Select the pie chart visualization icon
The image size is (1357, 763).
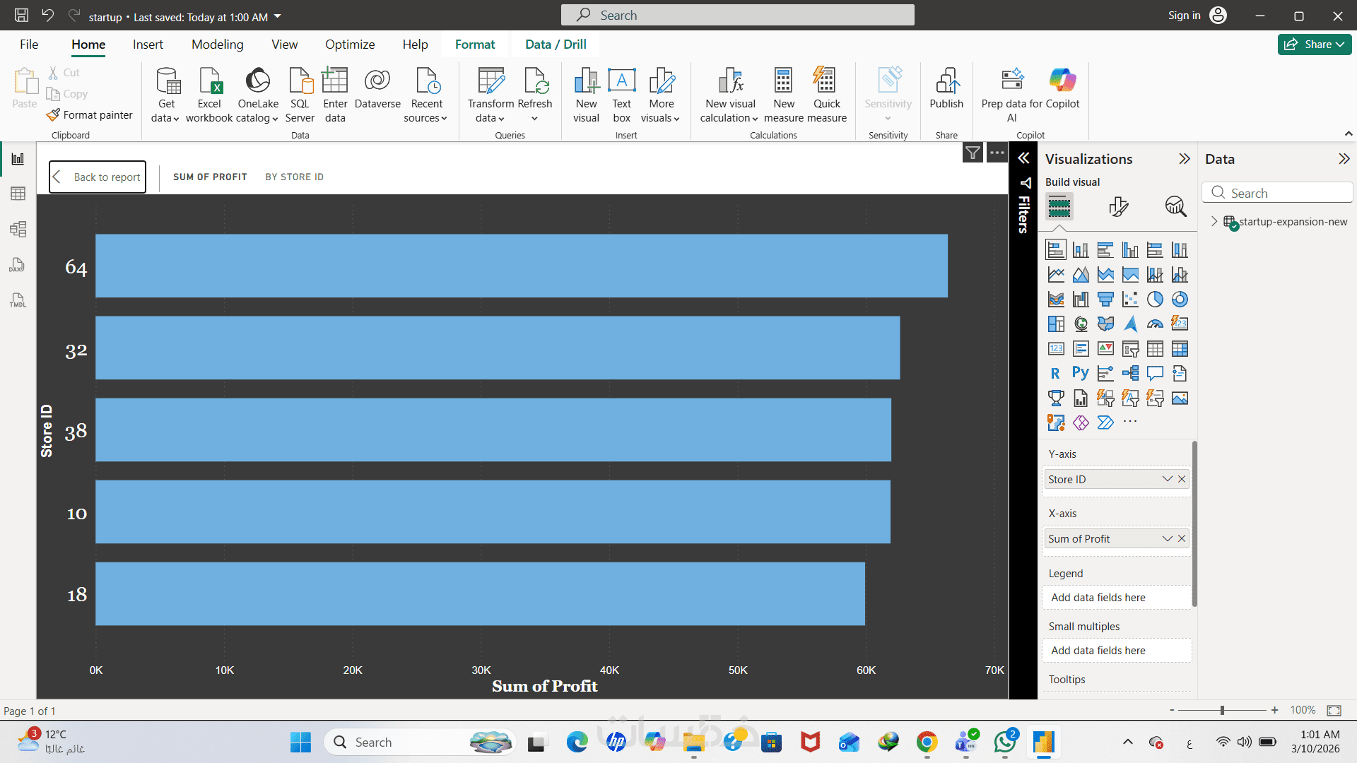1155,300
